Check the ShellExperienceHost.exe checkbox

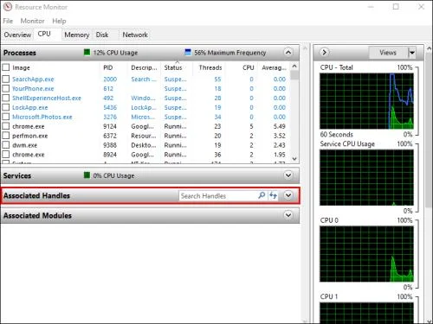click(x=6, y=98)
